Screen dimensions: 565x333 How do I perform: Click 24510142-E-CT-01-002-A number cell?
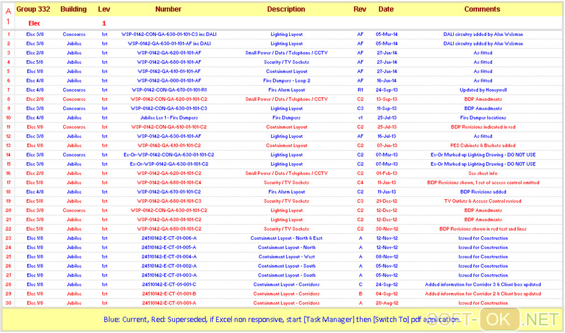coord(169,266)
